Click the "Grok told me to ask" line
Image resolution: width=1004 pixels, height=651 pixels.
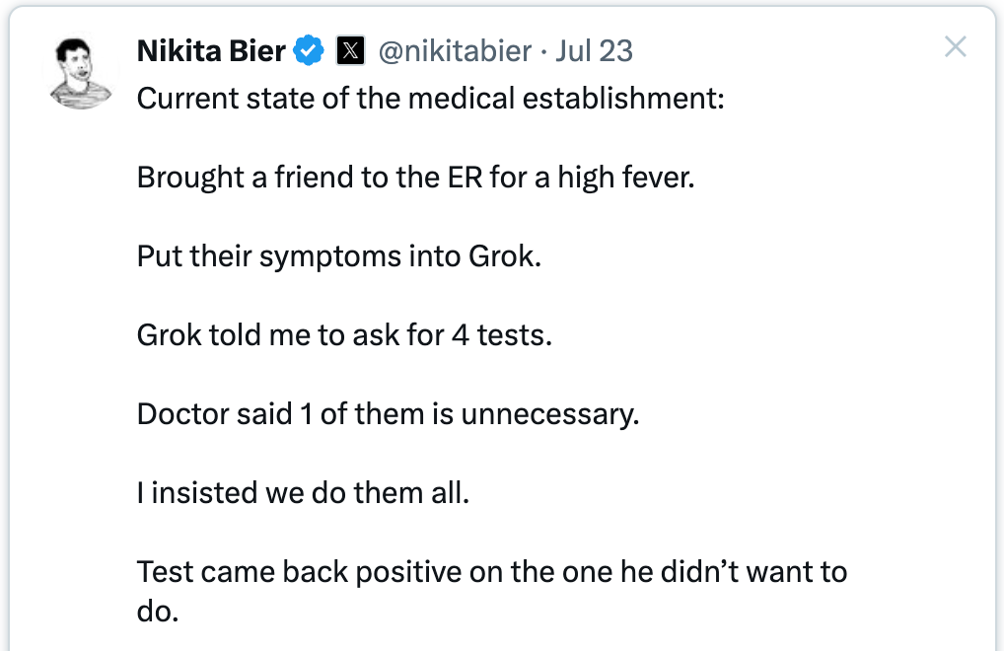[344, 334]
